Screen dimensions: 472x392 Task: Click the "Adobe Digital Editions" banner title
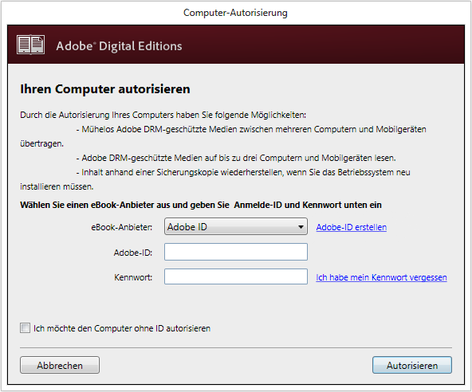(119, 46)
